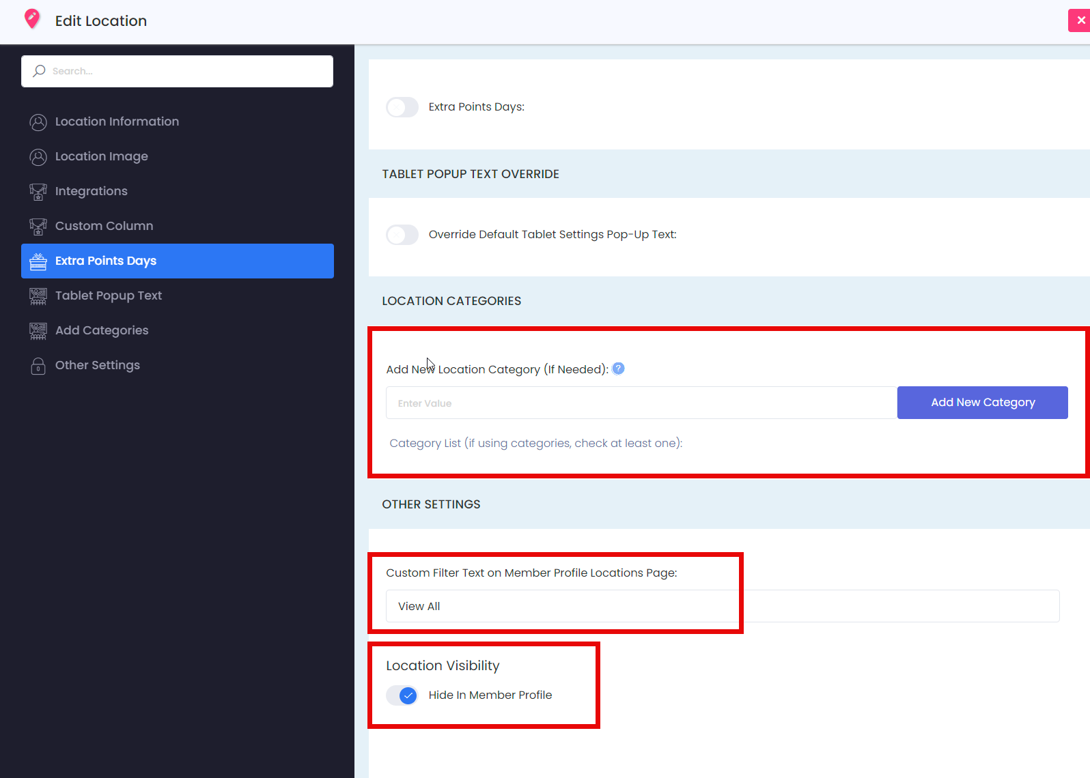The image size is (1090, 778).
Task: Focus the sidebar Search field
Action: 177,71
